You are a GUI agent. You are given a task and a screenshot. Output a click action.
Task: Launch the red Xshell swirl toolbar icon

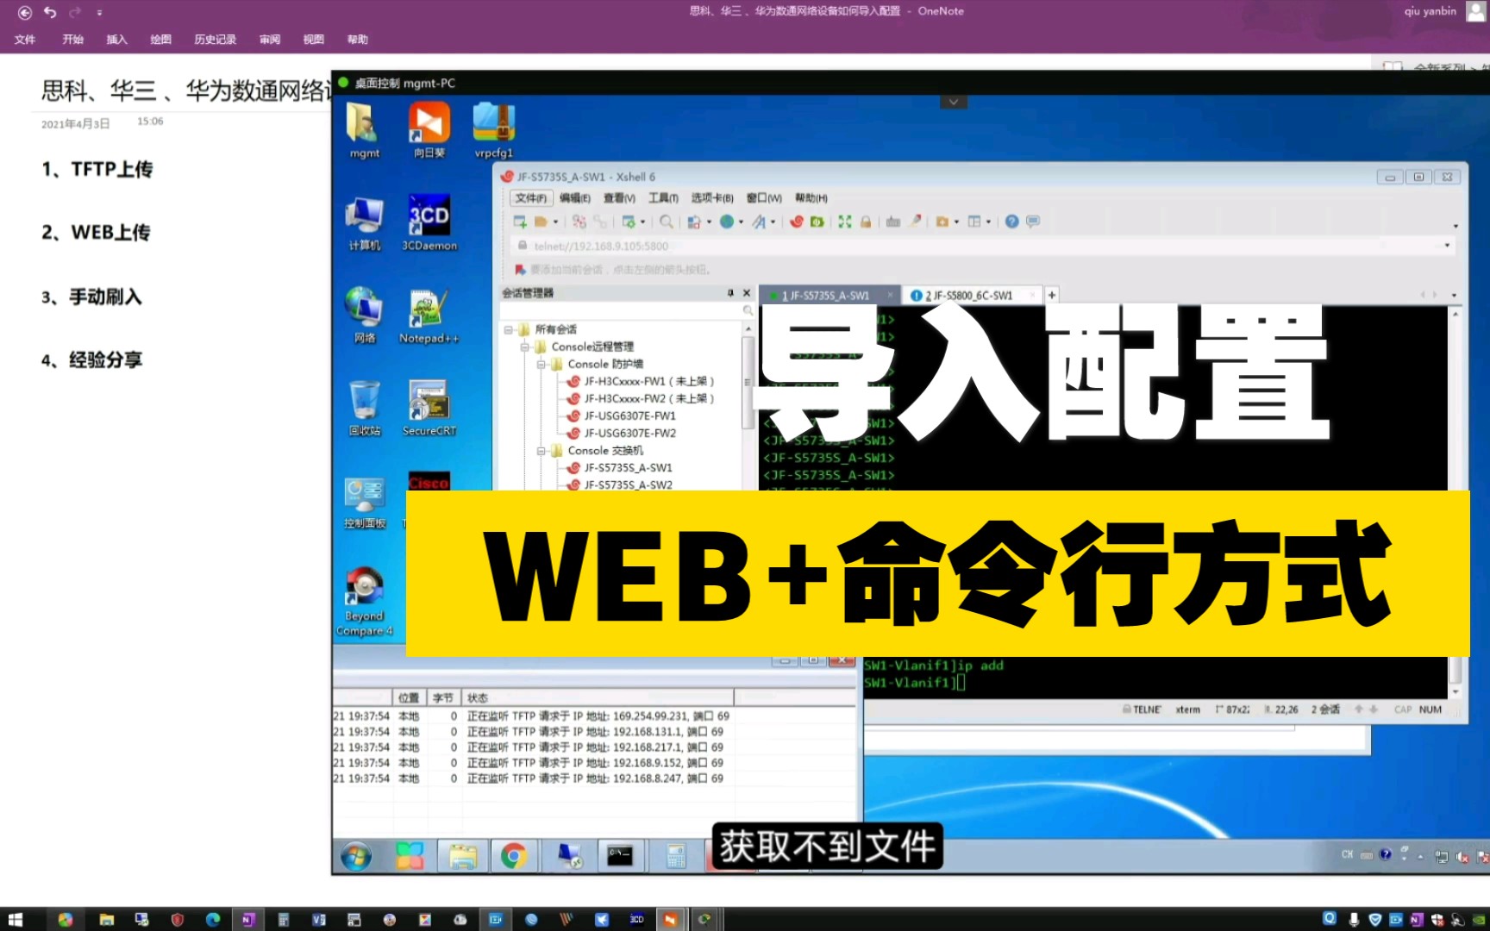pos(797,222)
